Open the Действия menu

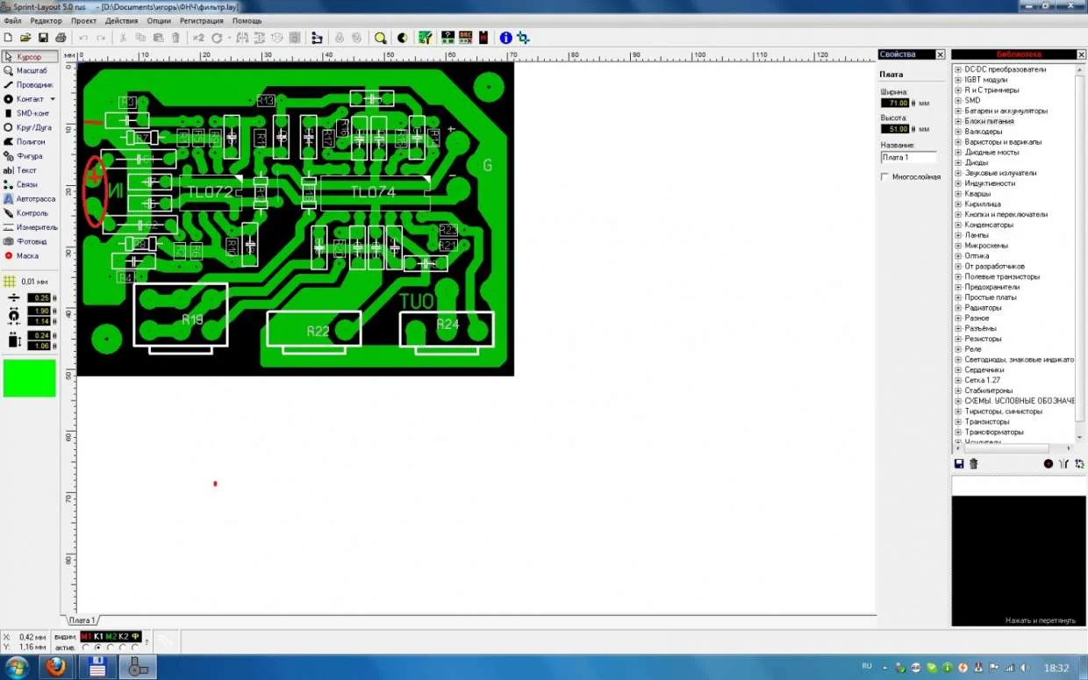pyautogui.click(x=121, y=20)
